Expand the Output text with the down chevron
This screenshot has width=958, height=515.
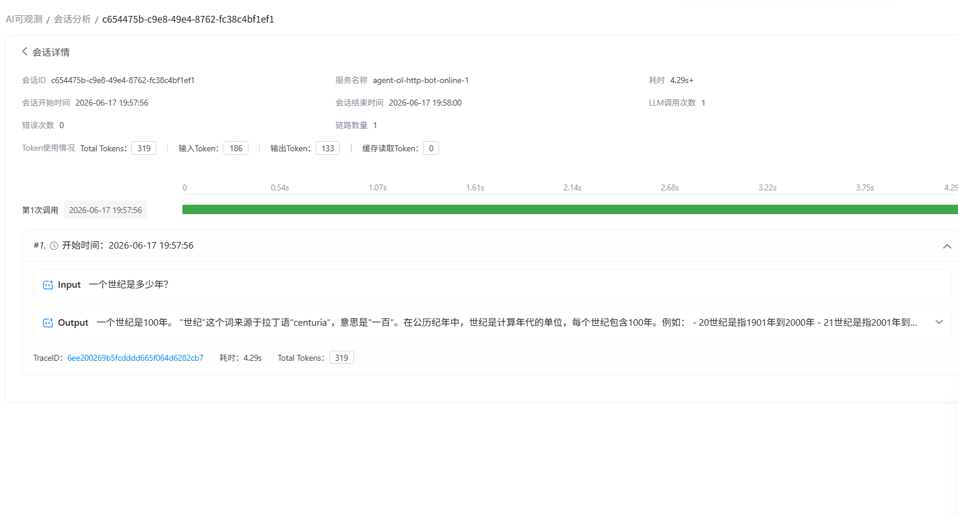pyautogui.click(x=939, y=322)
